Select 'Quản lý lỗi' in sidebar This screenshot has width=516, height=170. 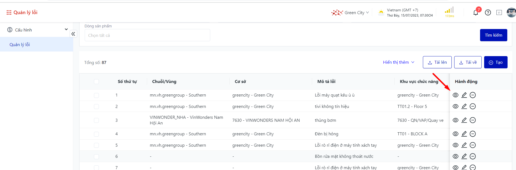pyautogui.click(x=20, y=44)
